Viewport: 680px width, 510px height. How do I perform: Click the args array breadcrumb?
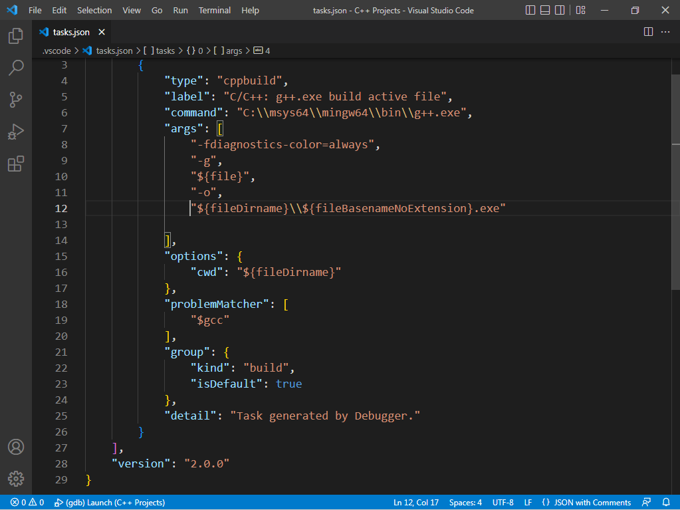click(228, 51)
